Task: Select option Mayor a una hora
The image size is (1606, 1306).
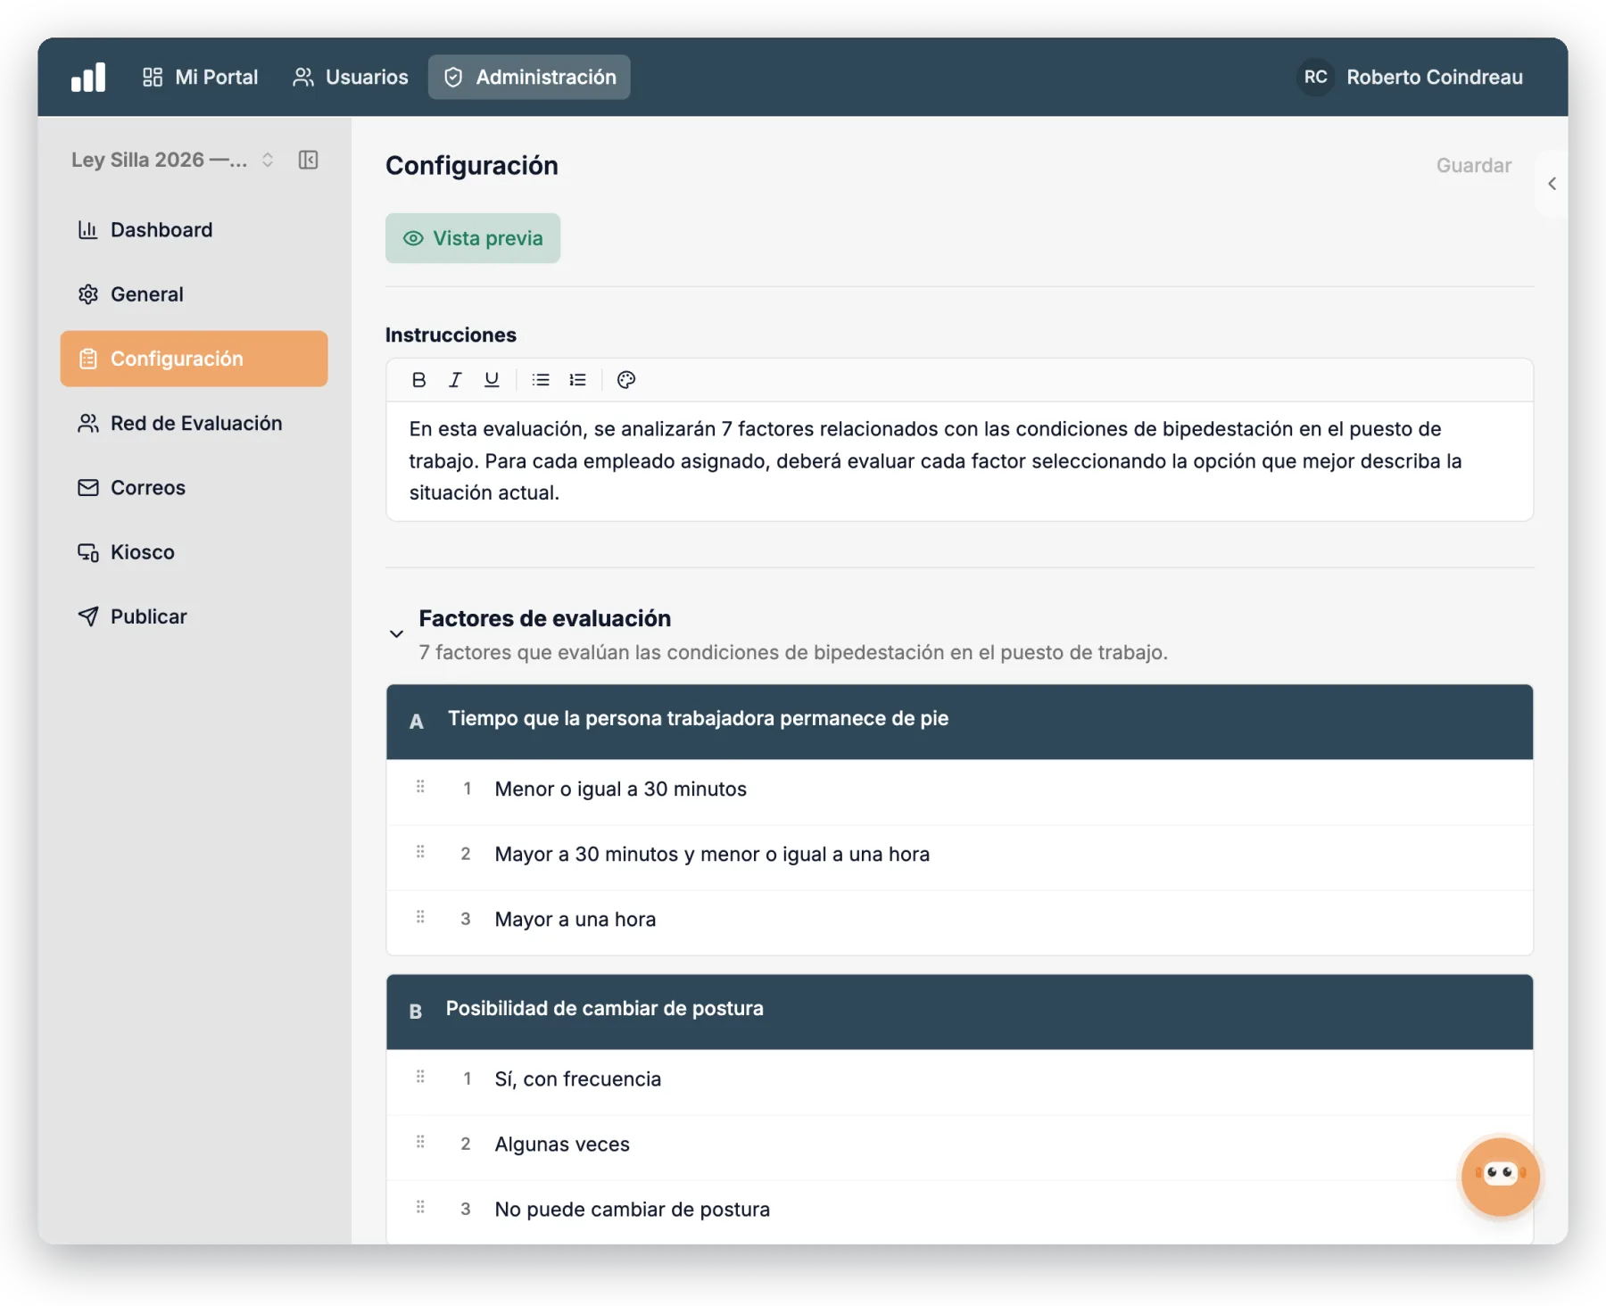Action: [960, 922]
